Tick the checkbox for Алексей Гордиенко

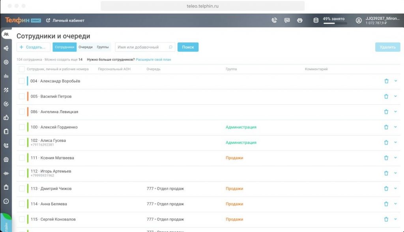click(22, 127)
